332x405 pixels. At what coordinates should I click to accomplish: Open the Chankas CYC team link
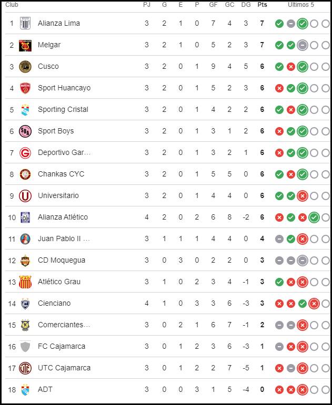pos(61,174)
